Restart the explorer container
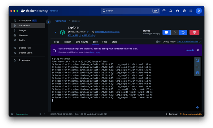 [x=183, y=32]
